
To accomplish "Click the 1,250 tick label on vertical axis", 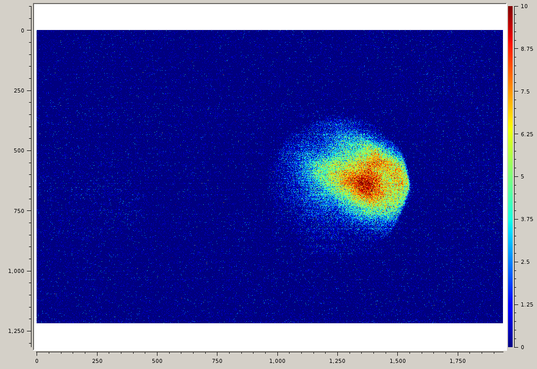I will 16,331.
